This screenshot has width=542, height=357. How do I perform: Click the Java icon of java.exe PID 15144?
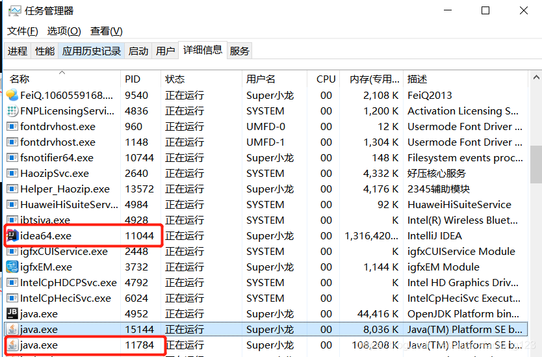tap(12, 329)
